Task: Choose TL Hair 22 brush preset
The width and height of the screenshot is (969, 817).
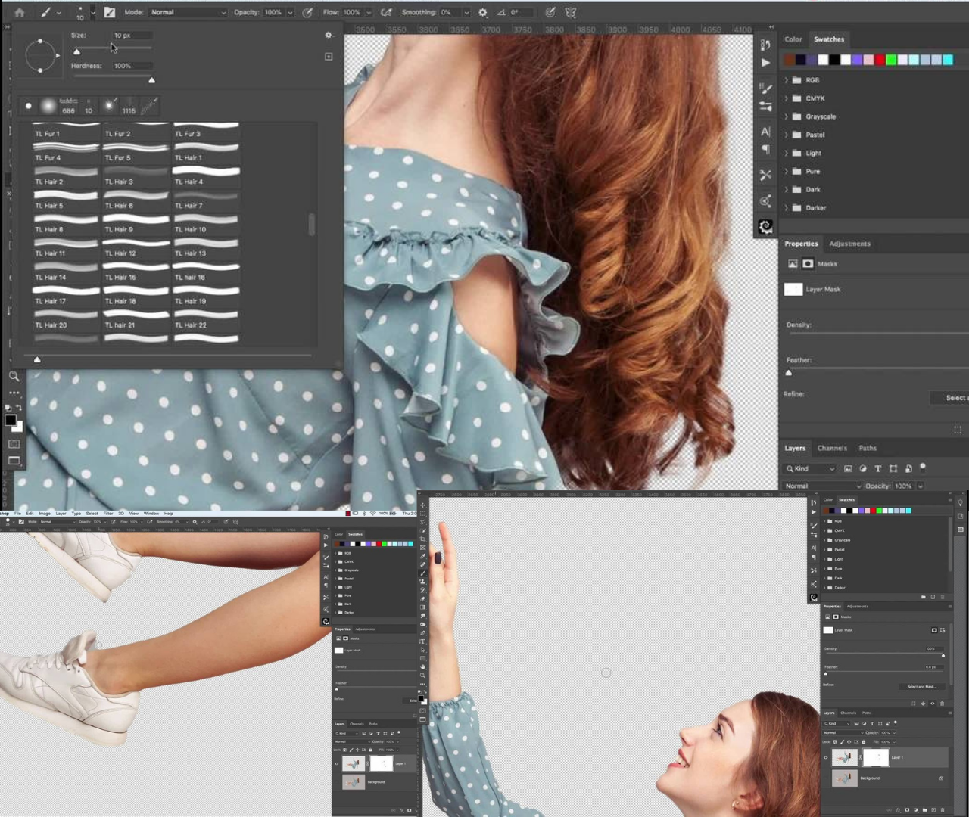Action: pyautogui.click(x=207, y=320)
